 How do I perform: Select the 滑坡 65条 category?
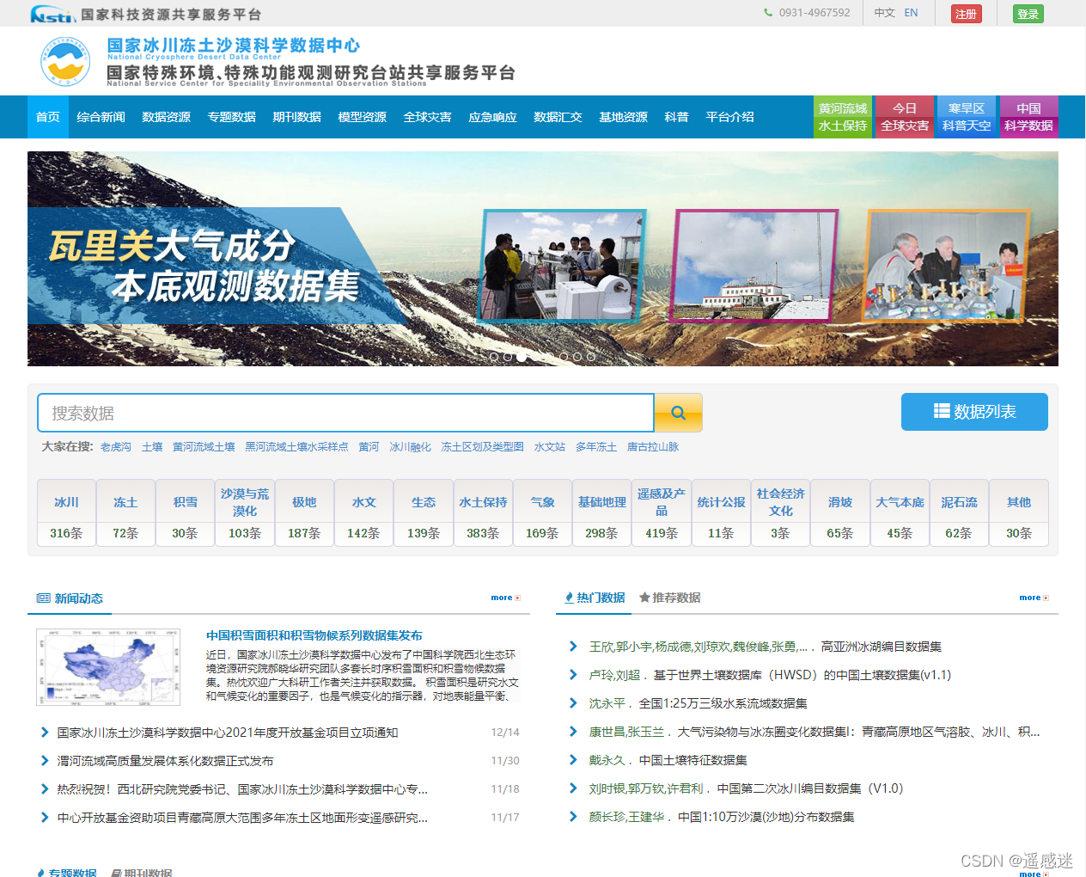click(840, 513)
